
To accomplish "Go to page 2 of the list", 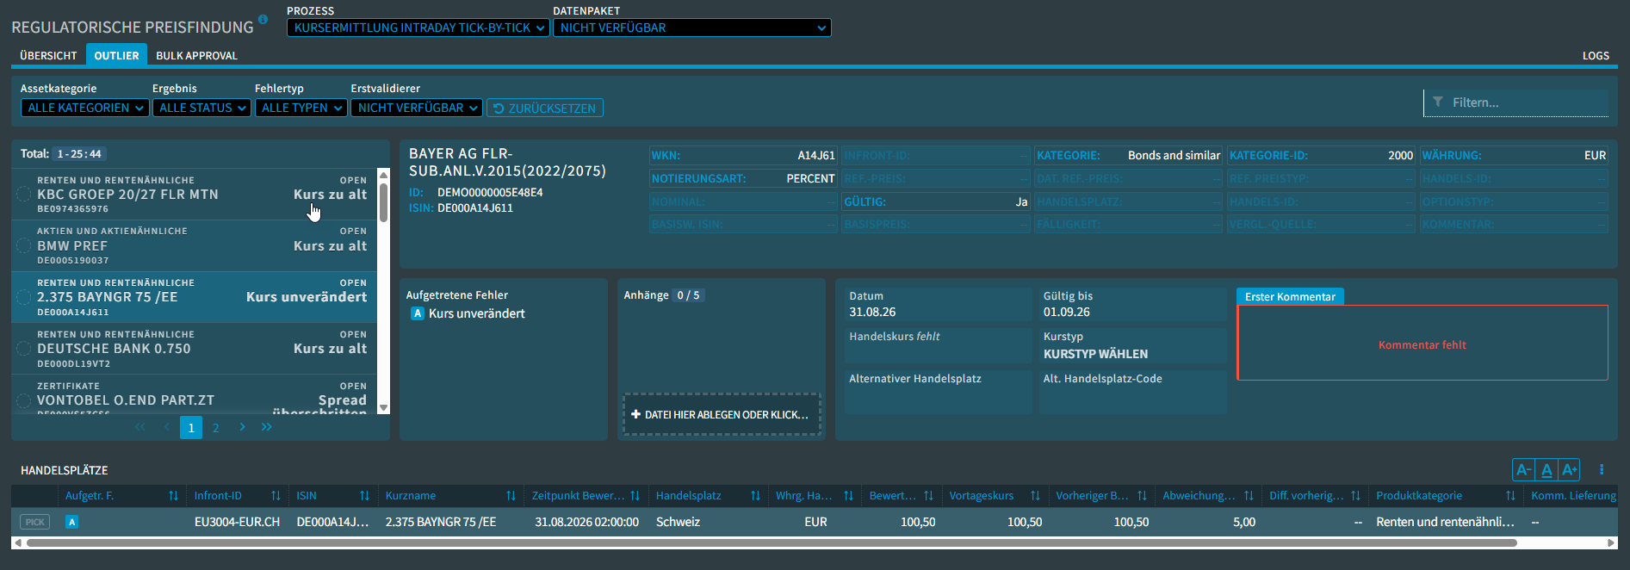I will (x=216, y=427).
